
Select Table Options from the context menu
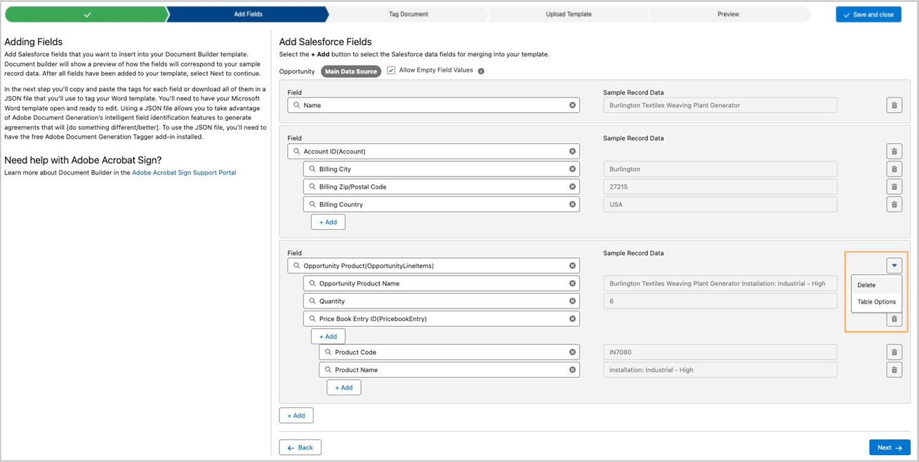(876, 302)
